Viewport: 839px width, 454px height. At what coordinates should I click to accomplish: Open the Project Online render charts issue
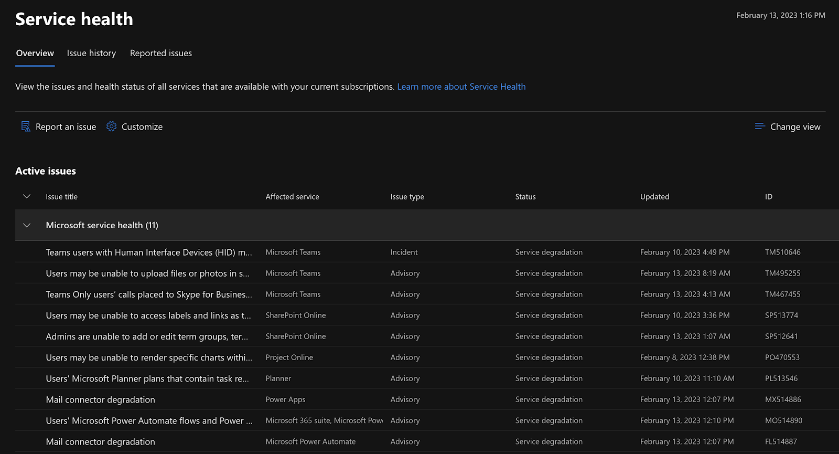click(148, 357)
